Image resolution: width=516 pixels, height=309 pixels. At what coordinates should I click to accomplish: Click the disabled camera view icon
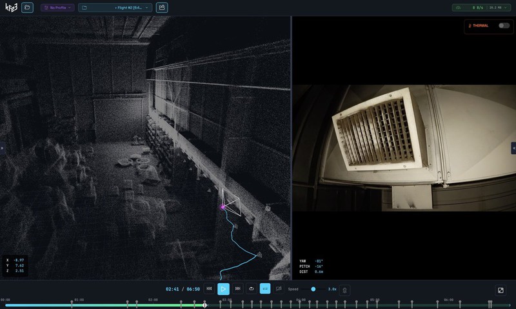[279, 289]
